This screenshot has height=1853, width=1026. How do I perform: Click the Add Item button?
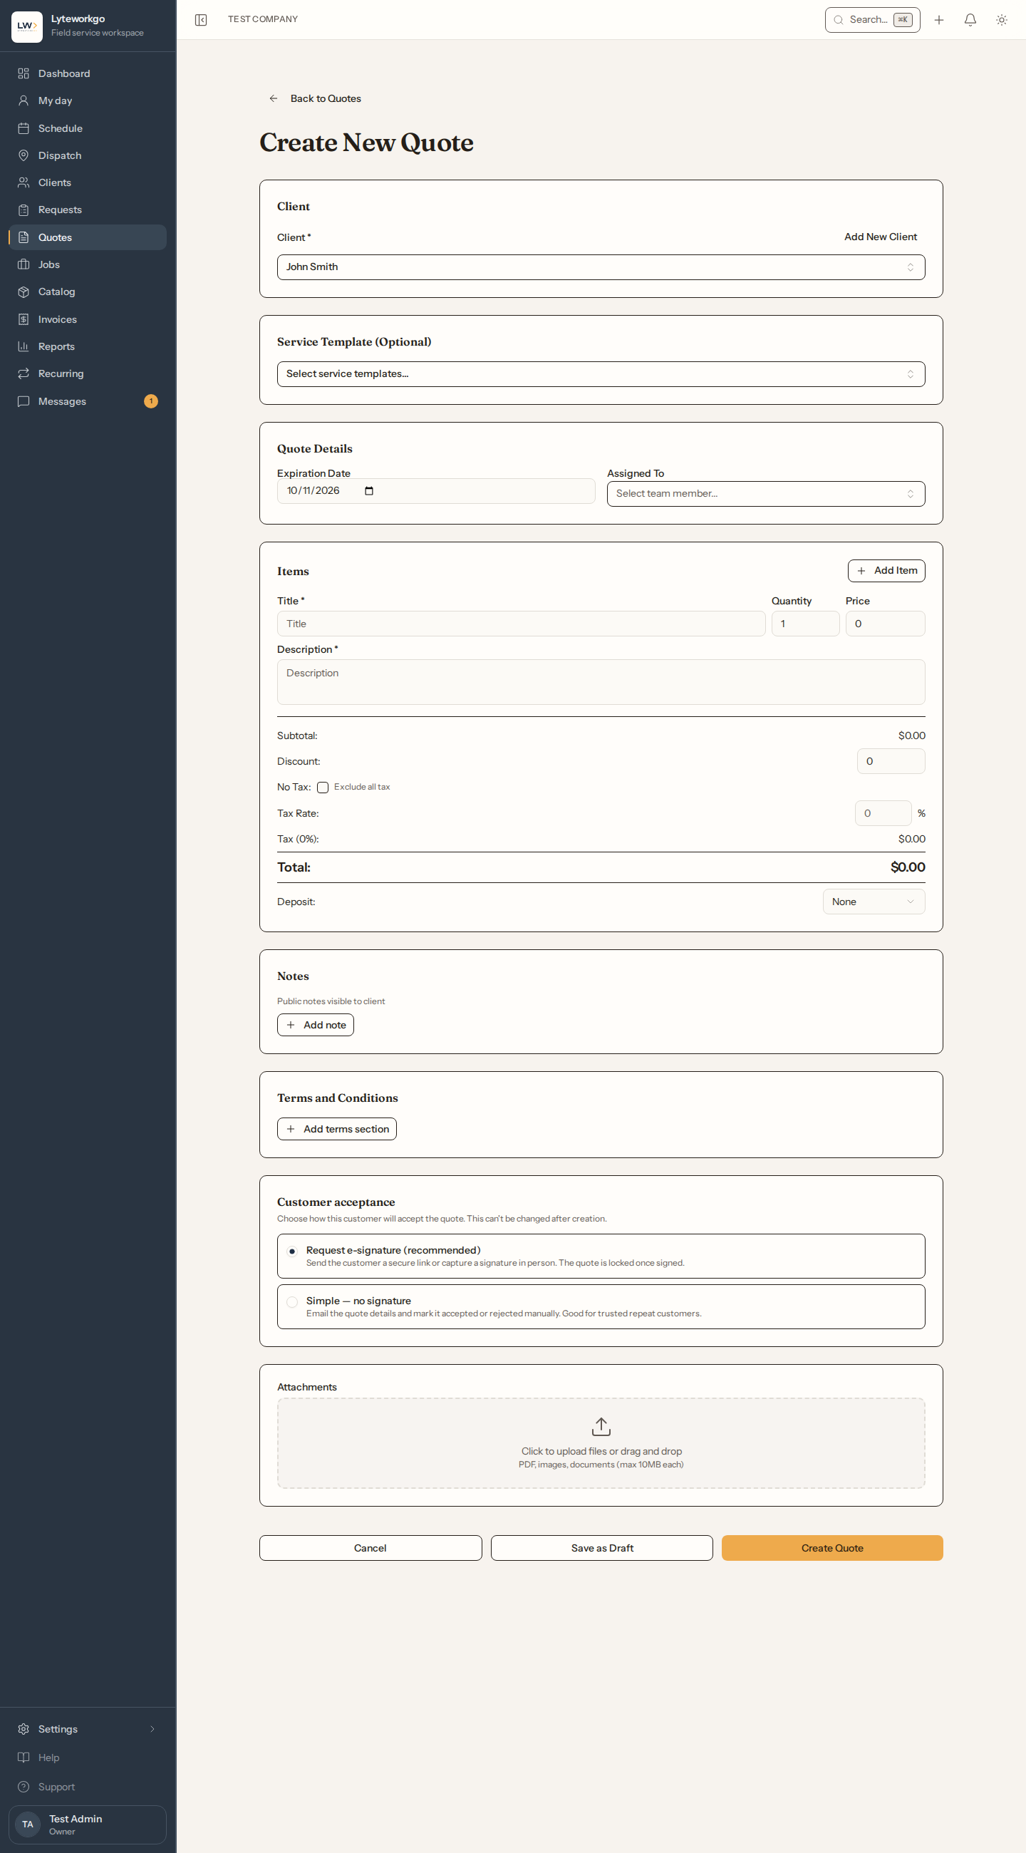pyautogui.click(x=886, y=570)
